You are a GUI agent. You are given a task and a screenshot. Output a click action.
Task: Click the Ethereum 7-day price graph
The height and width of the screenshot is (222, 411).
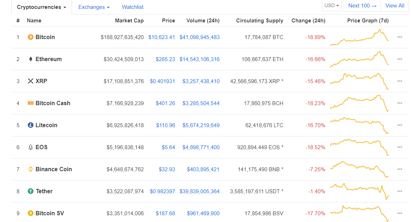(x=359, y=59)
